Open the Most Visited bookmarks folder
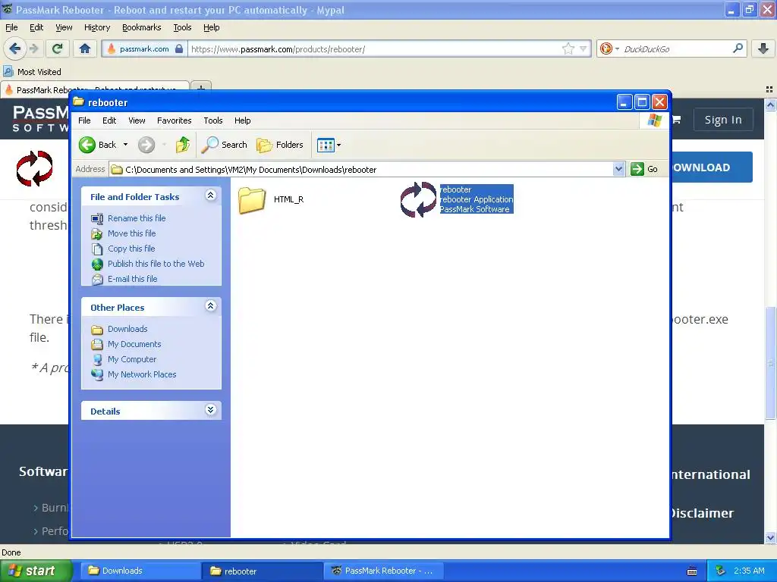 (32, 72)
